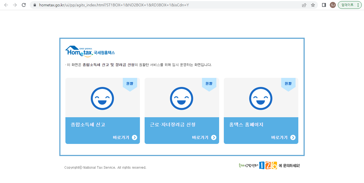Click smiley face icon for 홈택스 홈페이지
This screenshot has width=364, height=183.
(x=261, y=98)
